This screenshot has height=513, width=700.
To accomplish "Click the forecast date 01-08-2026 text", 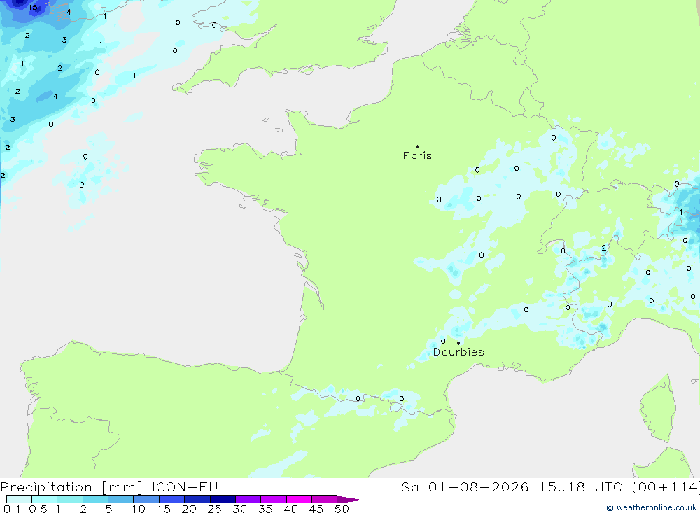I will coord(478,486).
